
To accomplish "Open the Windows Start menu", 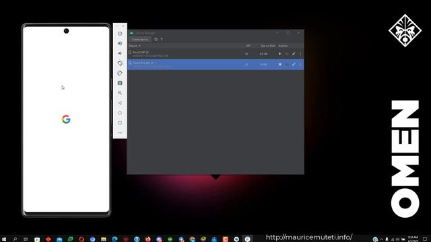I will pyautogui.click(x=4, y=239).
